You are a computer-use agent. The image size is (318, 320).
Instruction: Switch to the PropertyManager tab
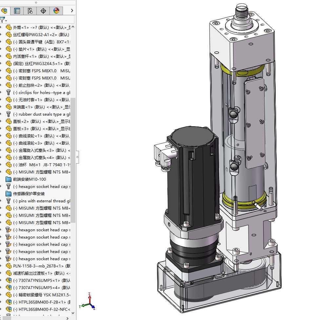[17, 11]
